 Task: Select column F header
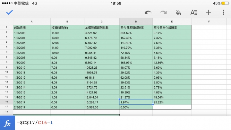point(209,22)
